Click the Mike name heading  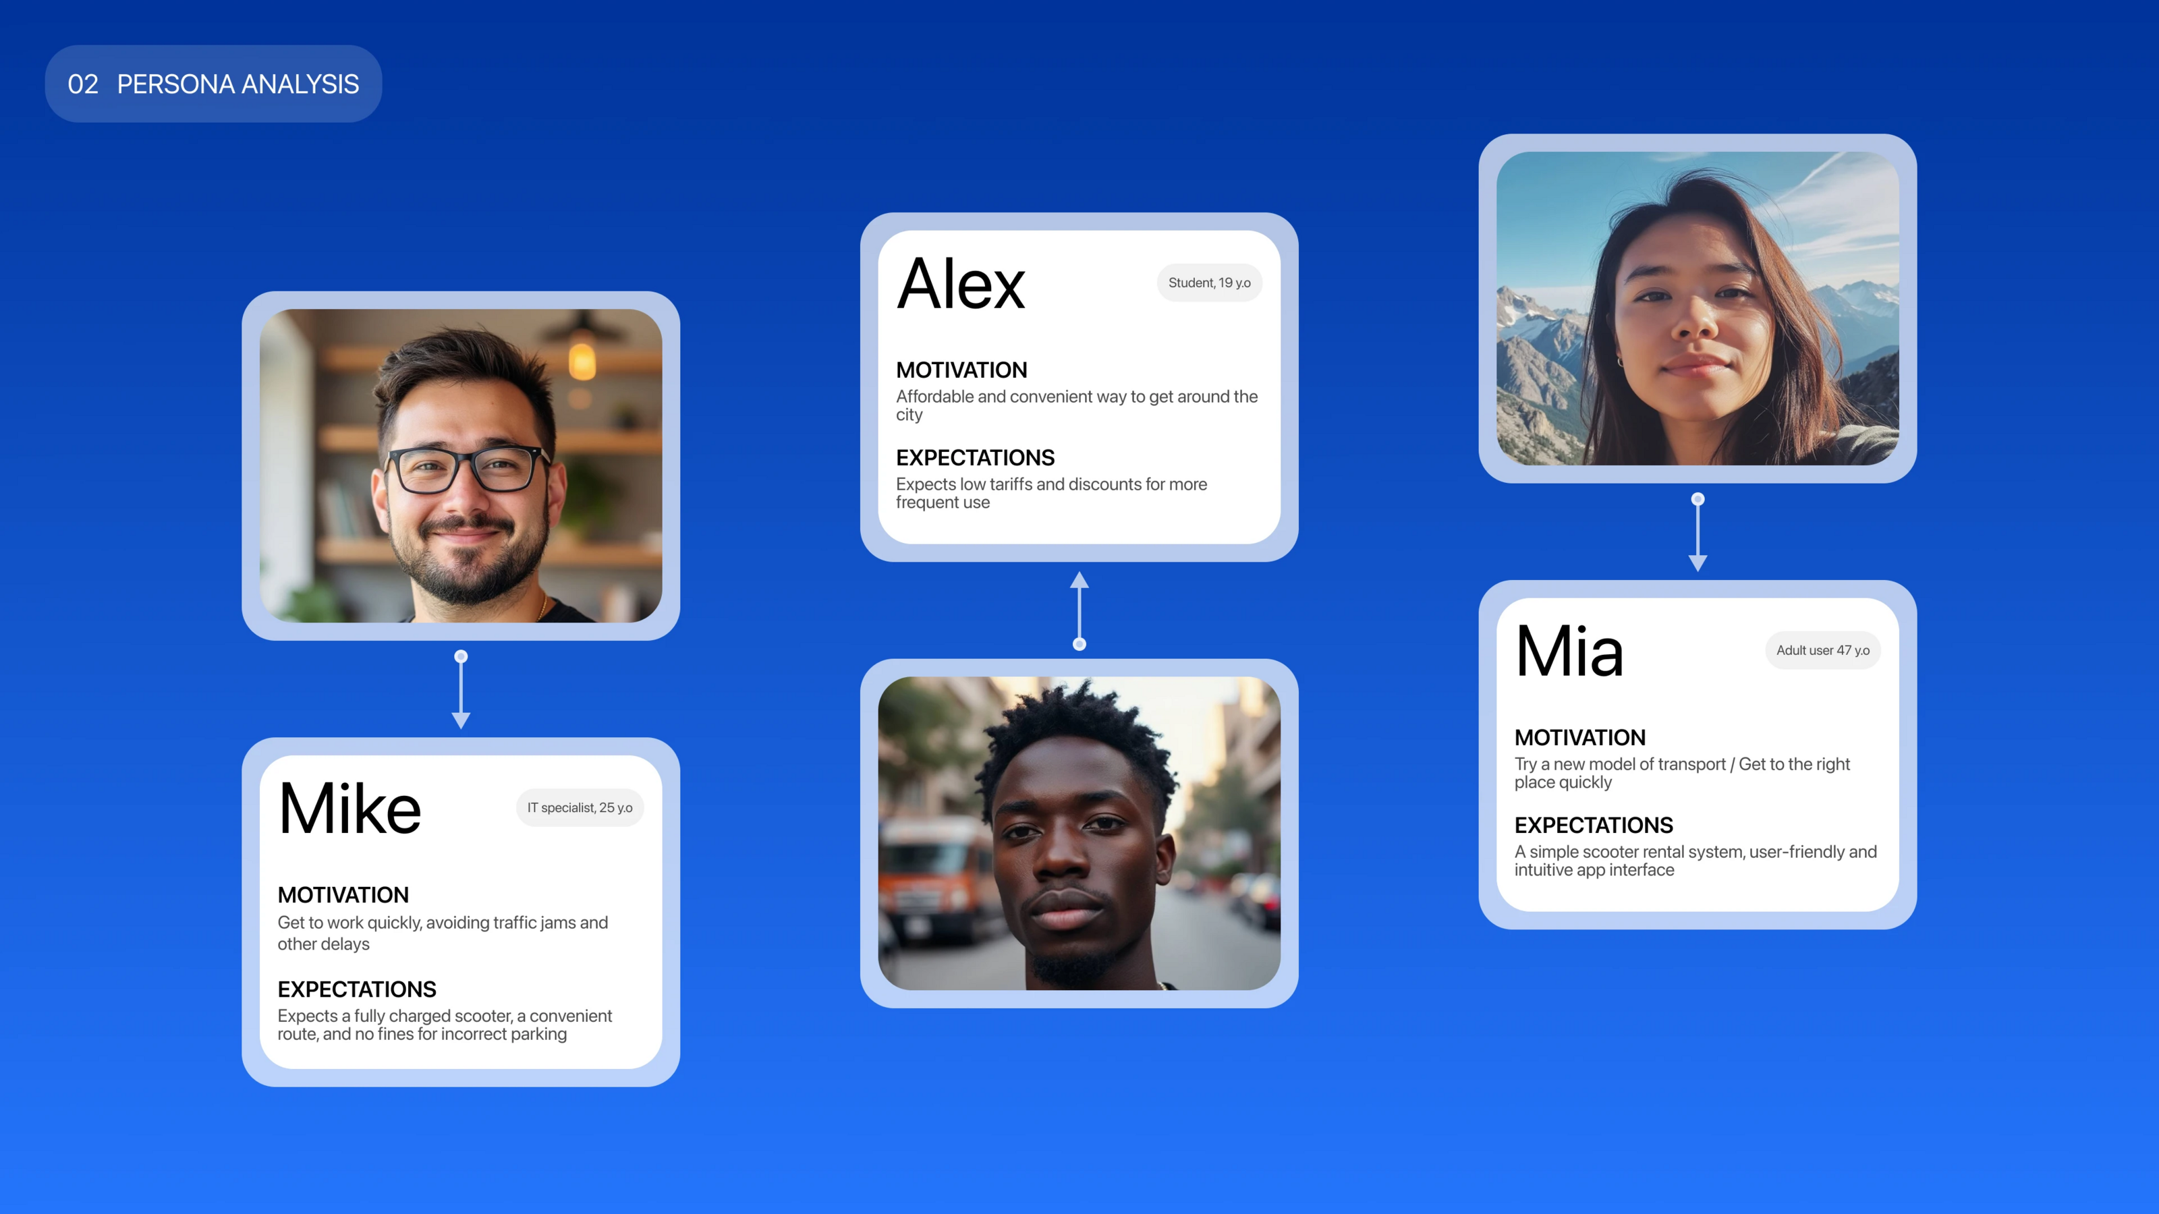point(349,809)
